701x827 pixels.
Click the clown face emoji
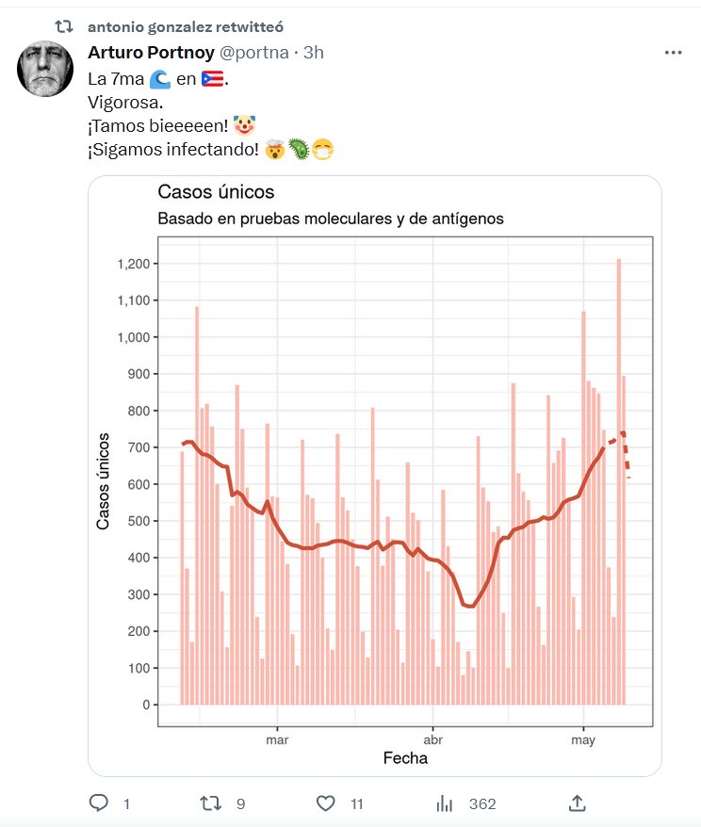[x=245, y=125]
